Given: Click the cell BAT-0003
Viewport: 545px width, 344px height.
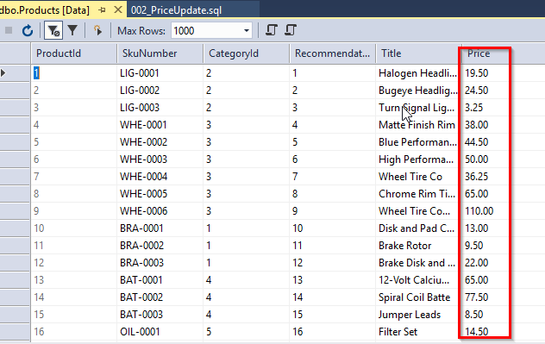Looking at the screenshot, I should [160, 315].
